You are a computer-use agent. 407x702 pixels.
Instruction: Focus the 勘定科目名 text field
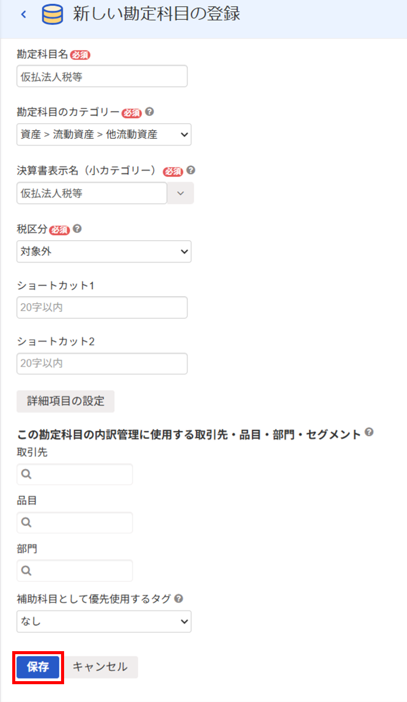pyautogui.click(x=102, y=76)
